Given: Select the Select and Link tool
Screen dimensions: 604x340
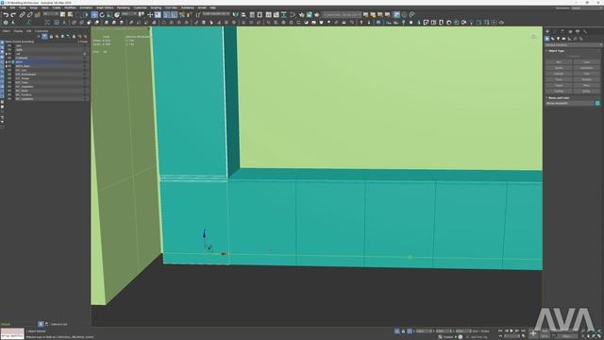Looking at the screenshot, I should 22,15.
